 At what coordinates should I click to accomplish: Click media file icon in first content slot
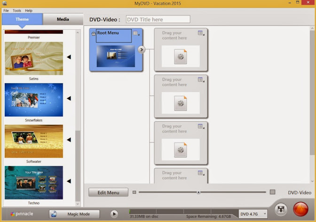click(181, 56)
